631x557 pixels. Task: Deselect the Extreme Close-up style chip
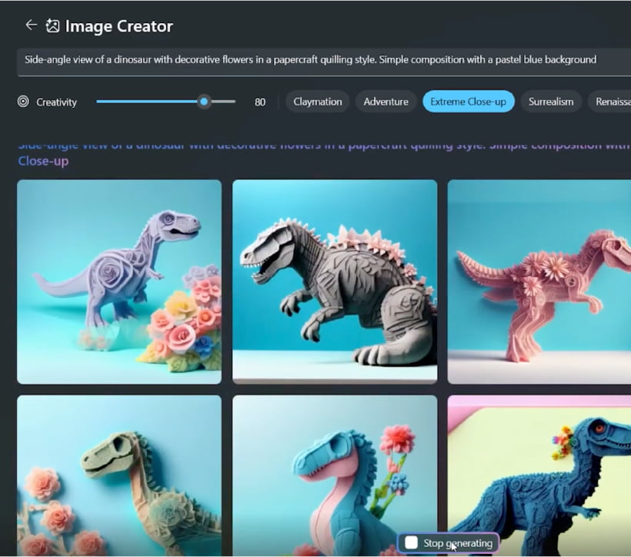coord(468,102)
